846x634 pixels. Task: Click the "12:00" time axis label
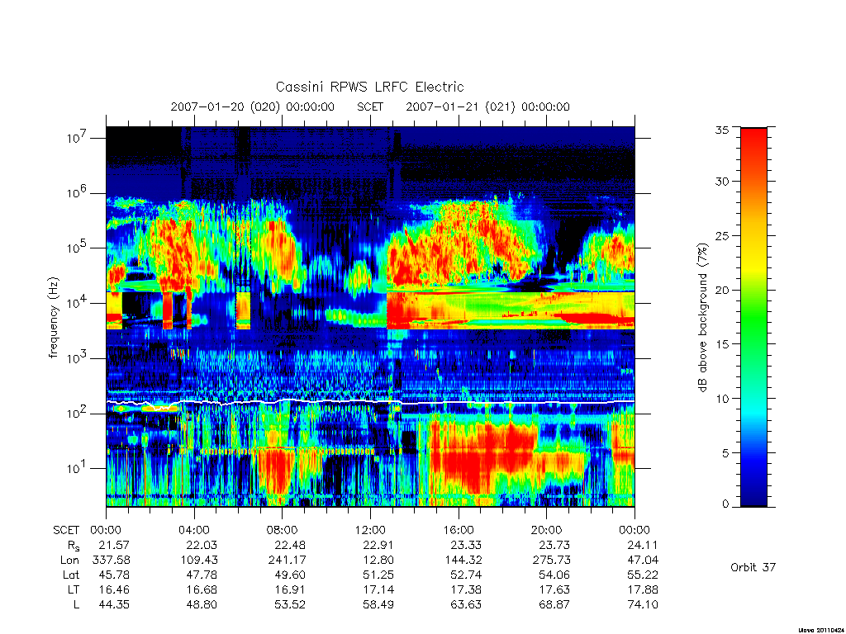pos(370,530)
